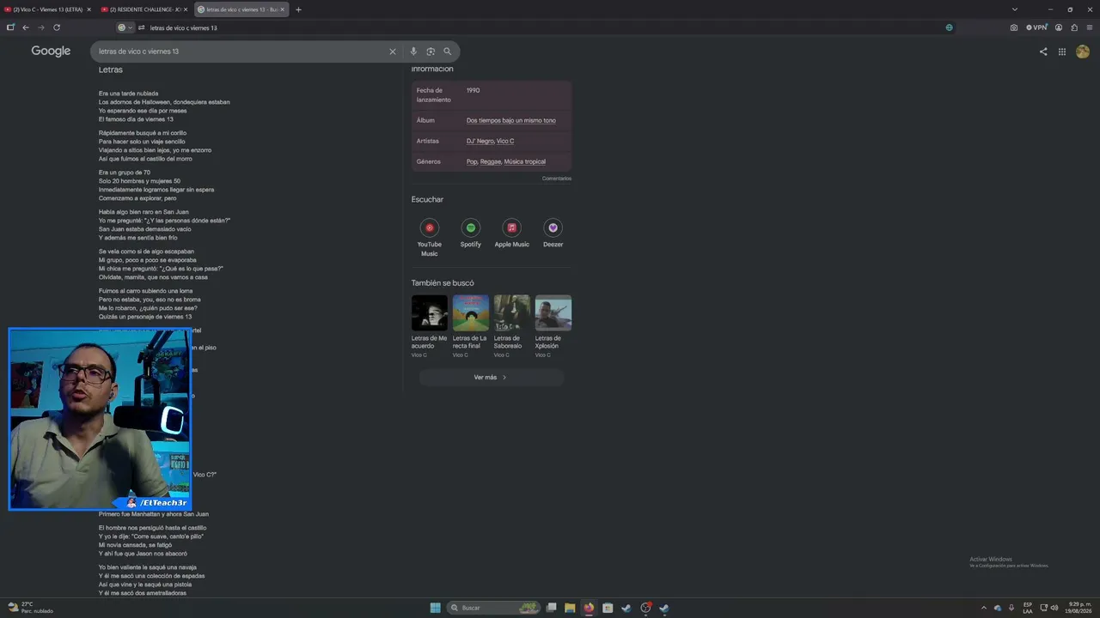Screen dimensions: 1100x618
Task: Open the taskbar weather widget
Action: 31,608
